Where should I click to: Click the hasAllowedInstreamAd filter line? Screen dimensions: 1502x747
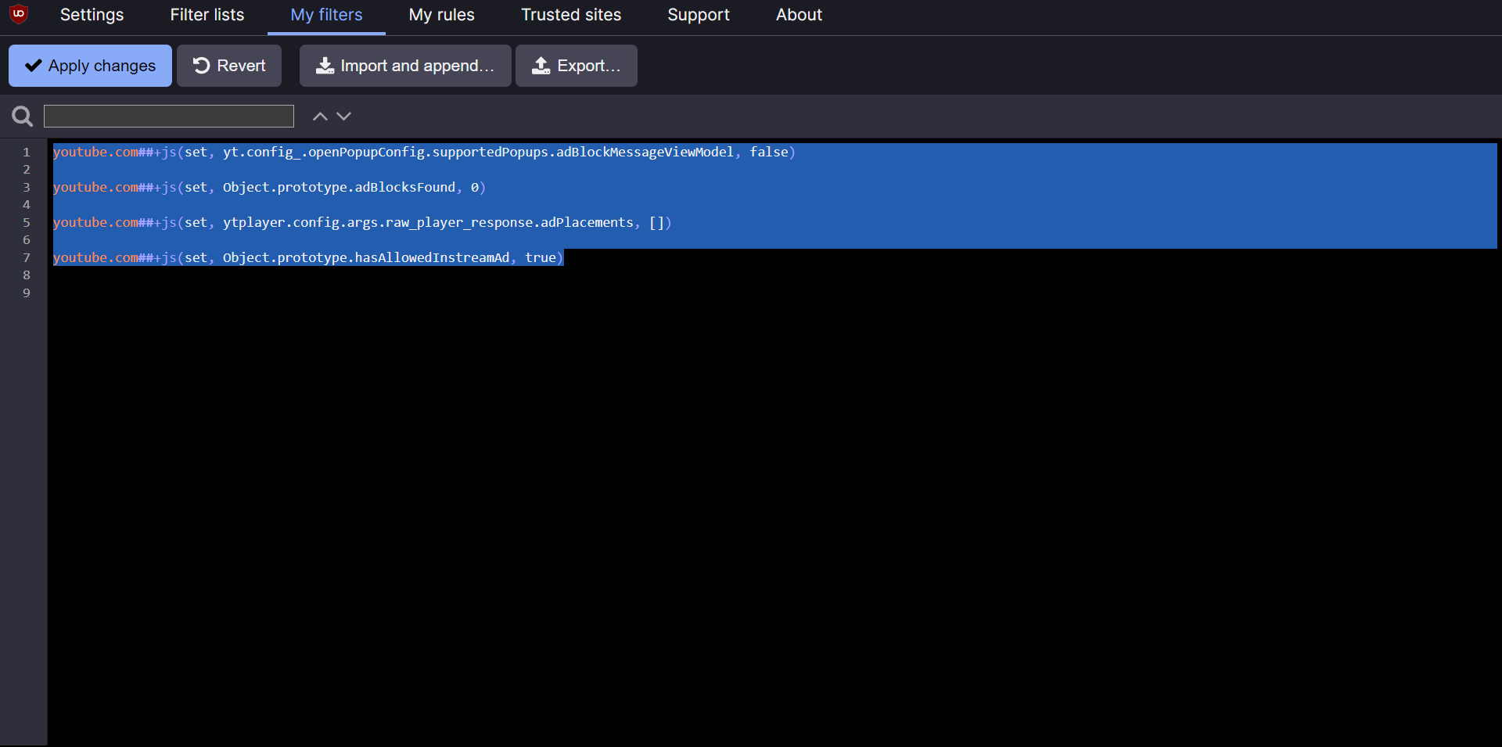coord(308,257)
